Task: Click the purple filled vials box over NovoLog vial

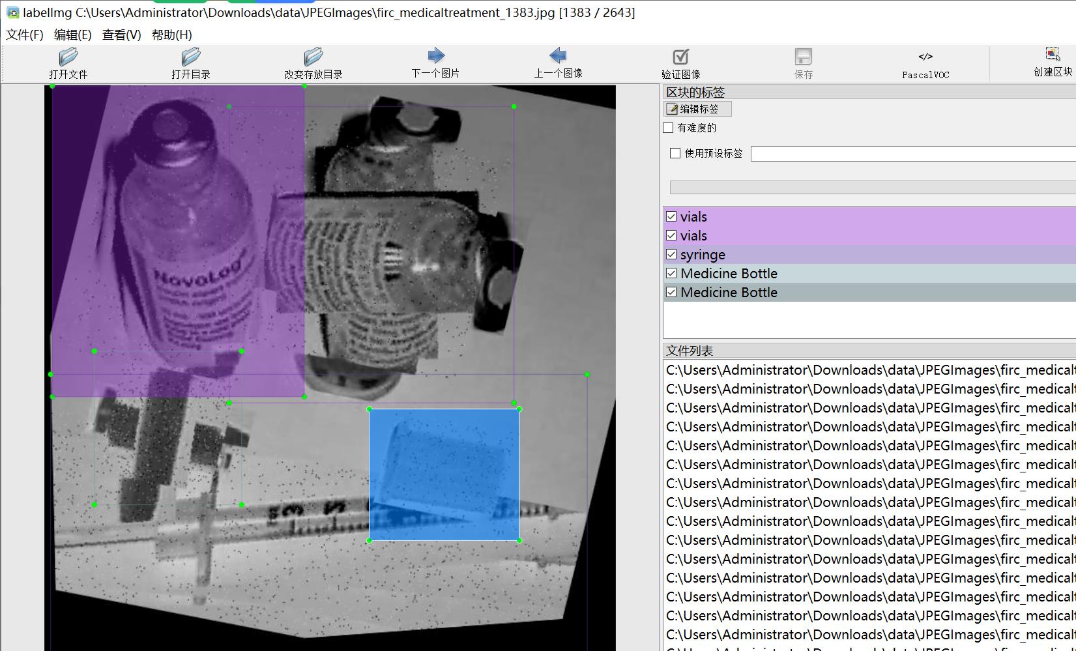Action: (x=178, y=241)
